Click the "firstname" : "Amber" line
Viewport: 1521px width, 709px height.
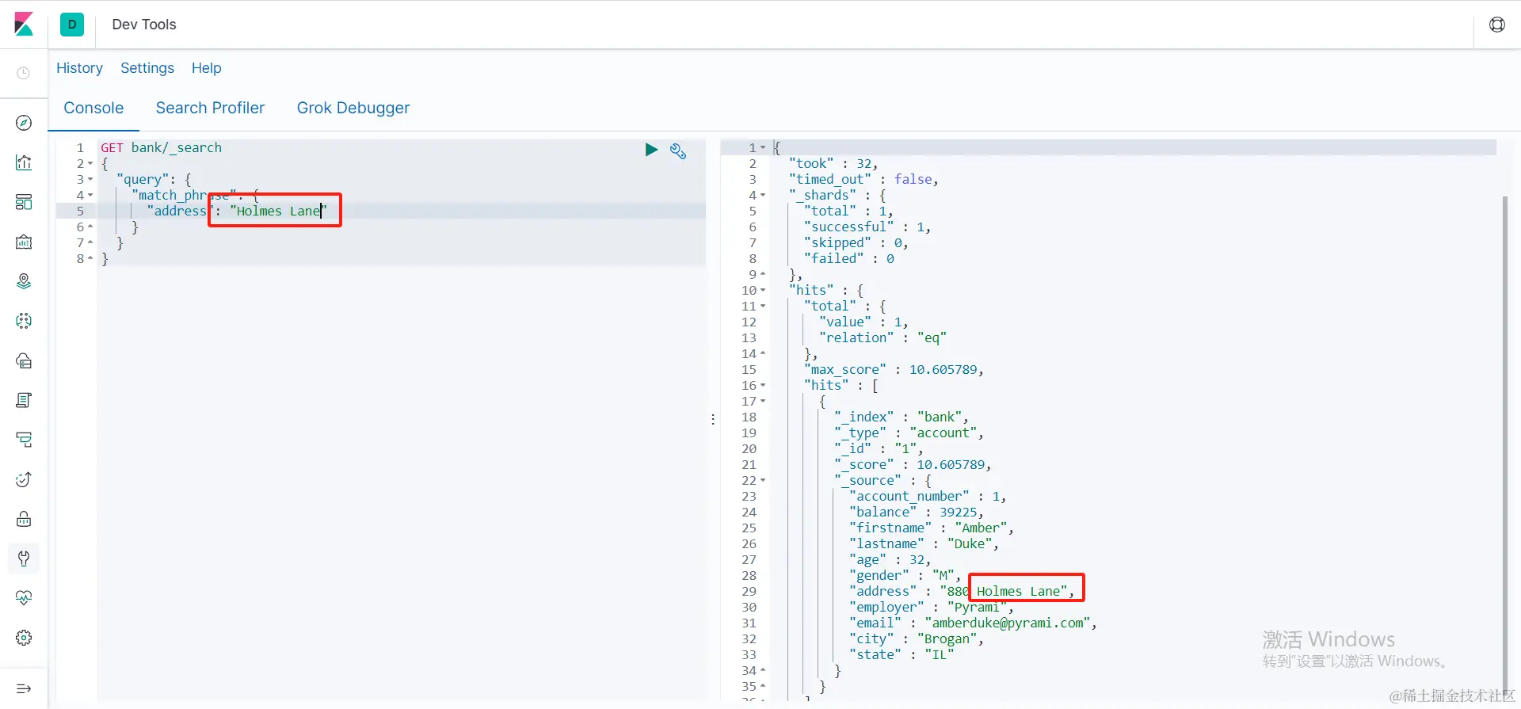pyautogui.click(x=932, y=528)
